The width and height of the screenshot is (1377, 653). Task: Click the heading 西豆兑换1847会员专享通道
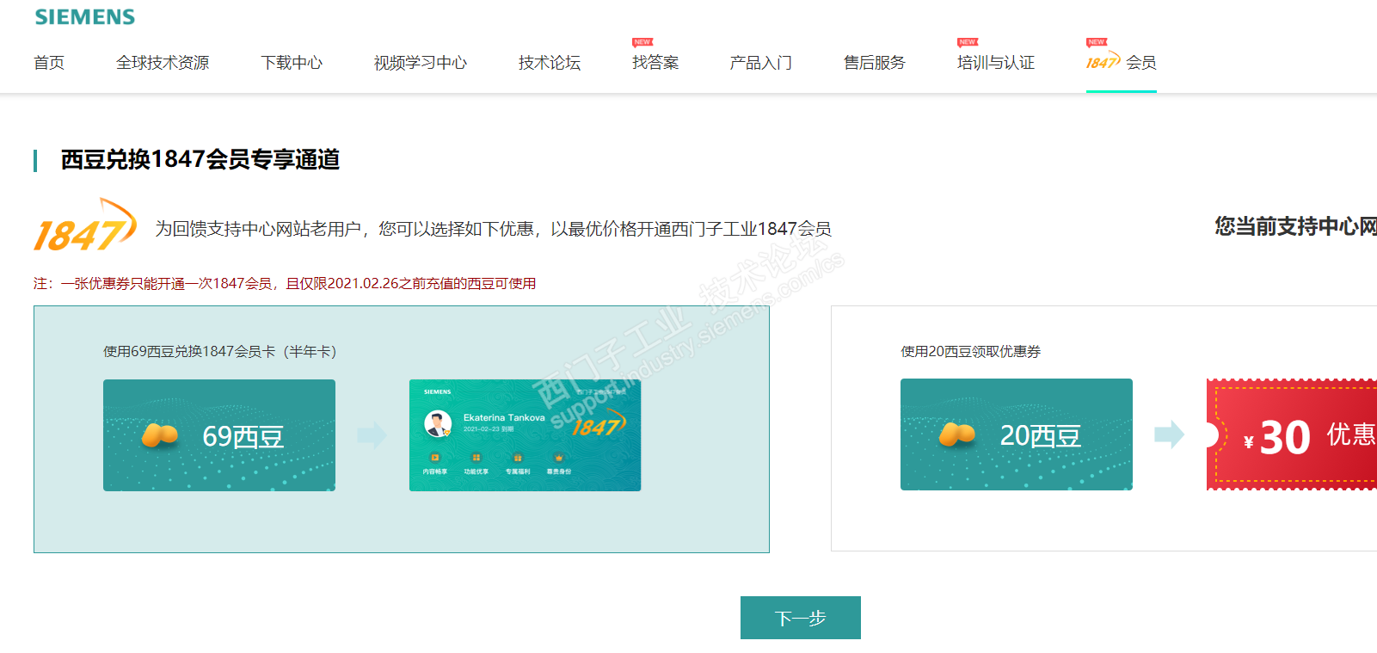[200, 159]
